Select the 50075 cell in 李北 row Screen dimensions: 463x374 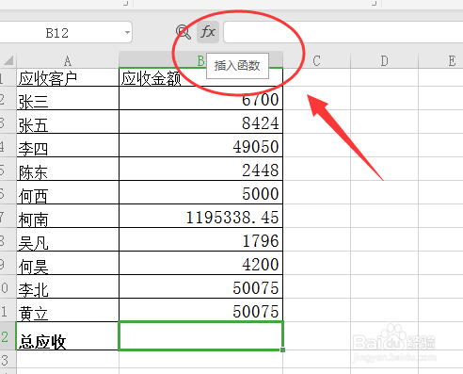pyautogui.click(x=200, y=286)
